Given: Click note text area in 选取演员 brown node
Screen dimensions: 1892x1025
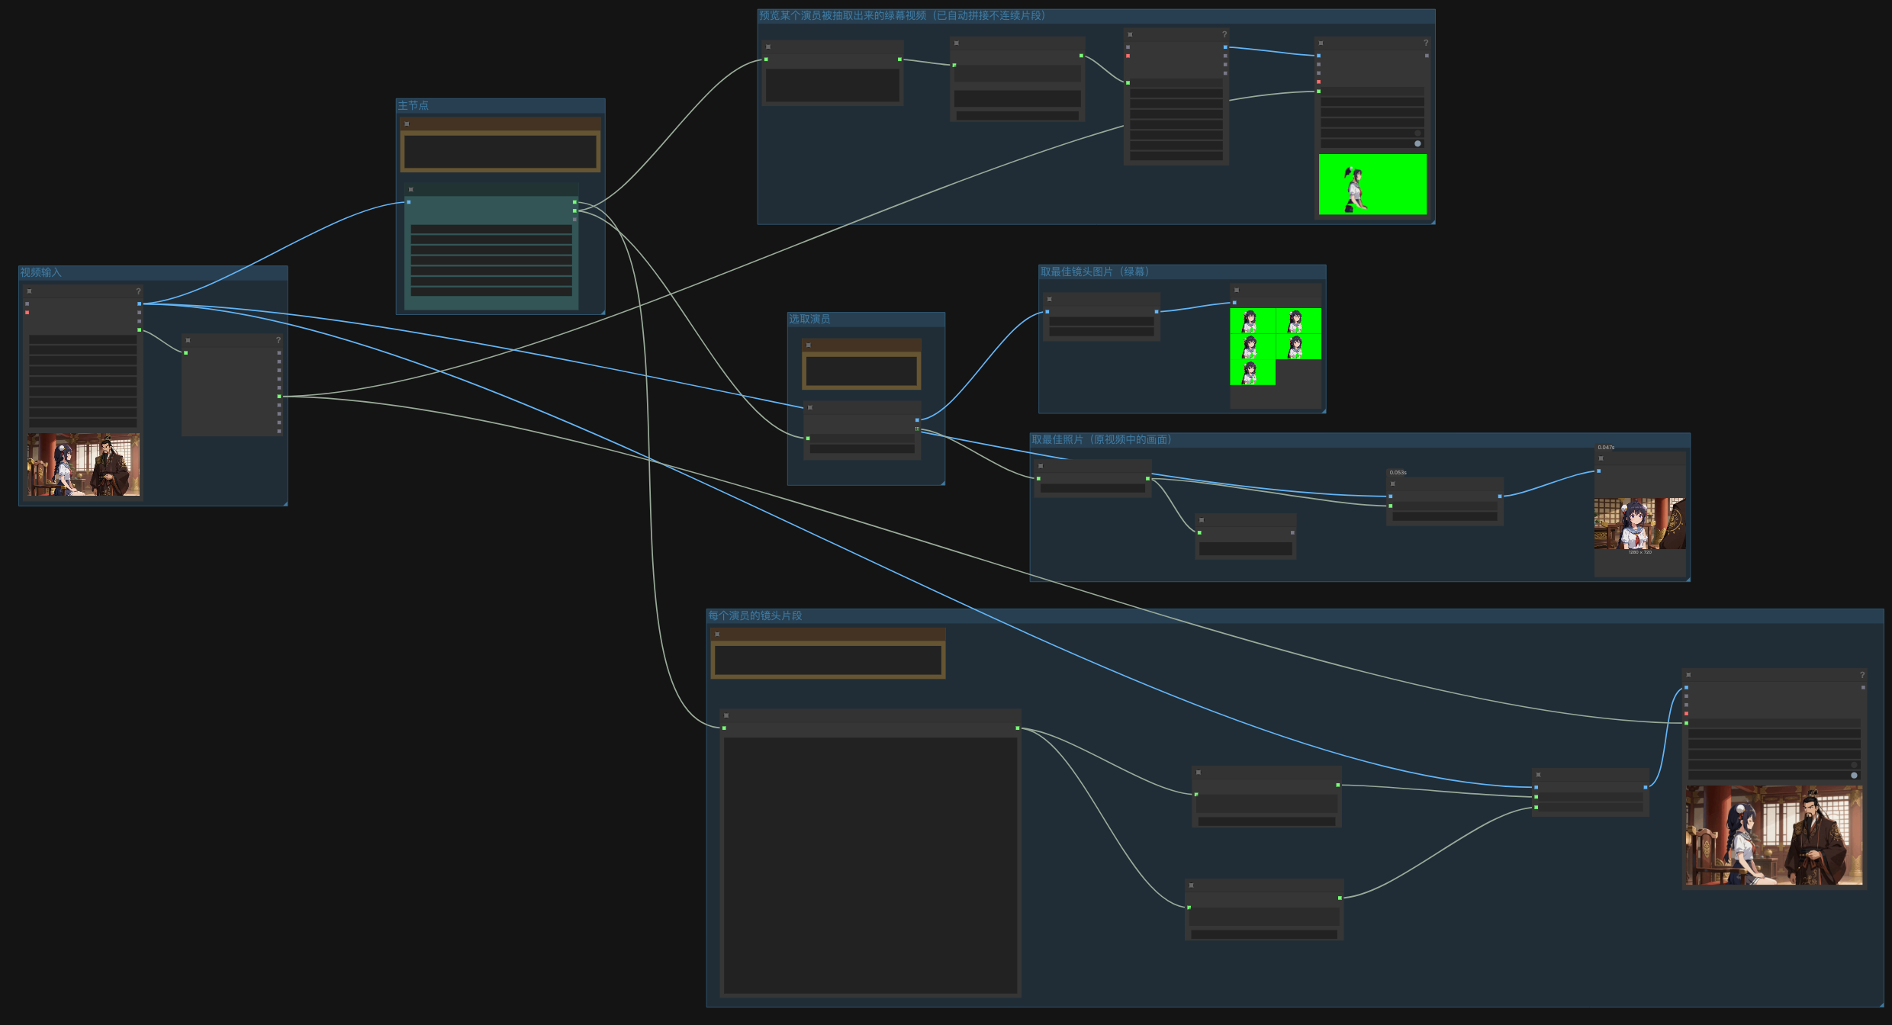Looking at the screenshot, I should tap(861, 371).
